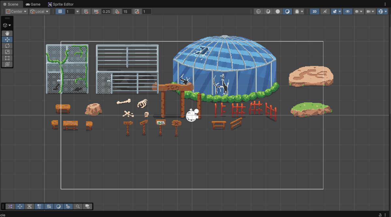
Task: Click the scale snap increment icon
Action: coord(137,11)
